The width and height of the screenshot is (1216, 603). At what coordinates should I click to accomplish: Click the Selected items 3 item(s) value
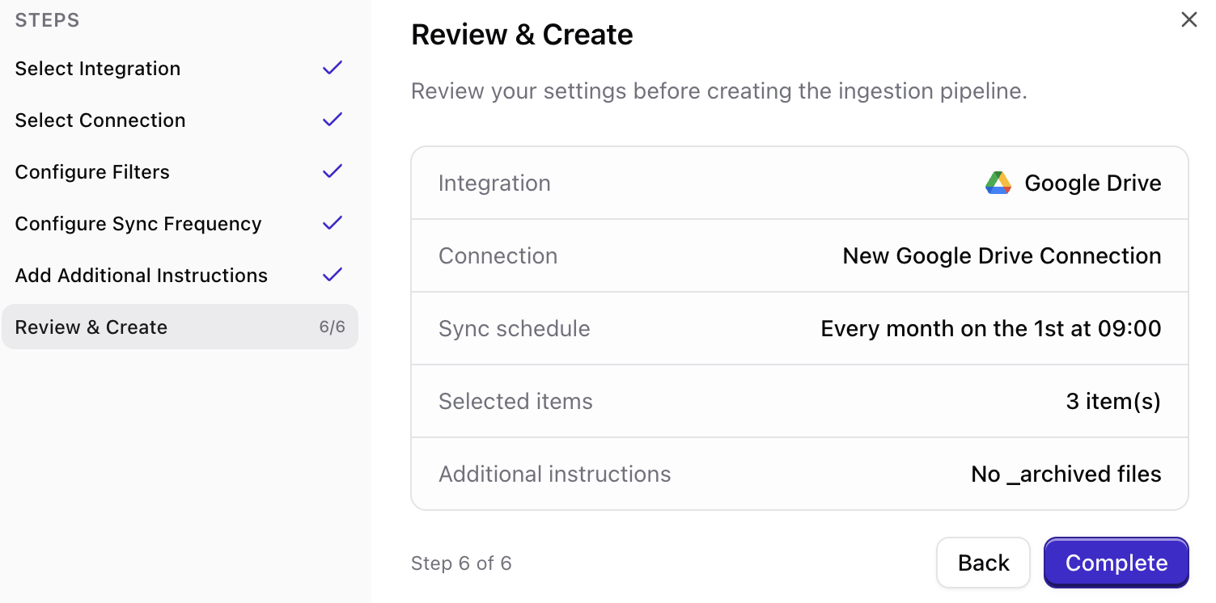[1112, 401]
